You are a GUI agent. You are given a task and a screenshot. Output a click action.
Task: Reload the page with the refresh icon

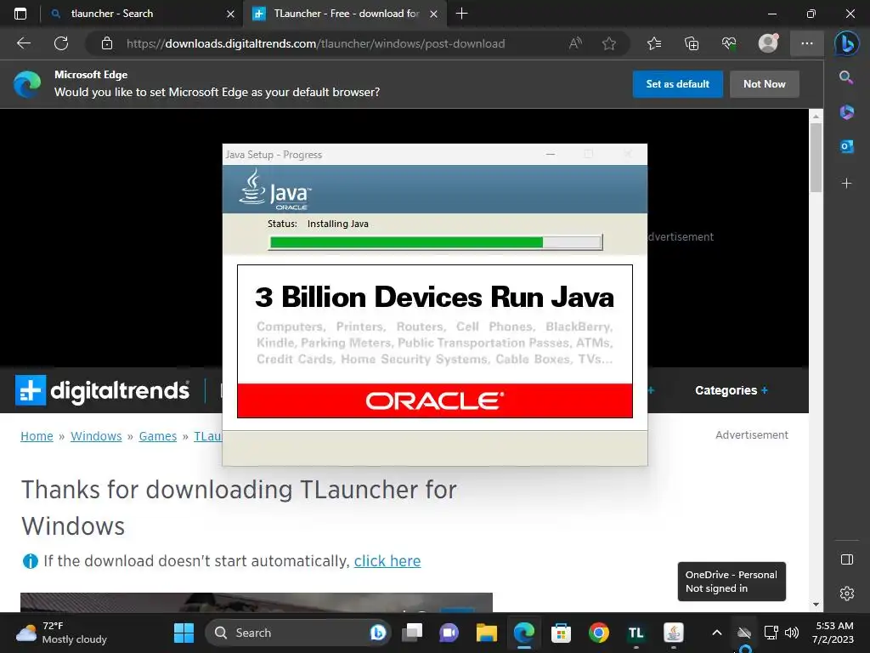pos(61,43)
